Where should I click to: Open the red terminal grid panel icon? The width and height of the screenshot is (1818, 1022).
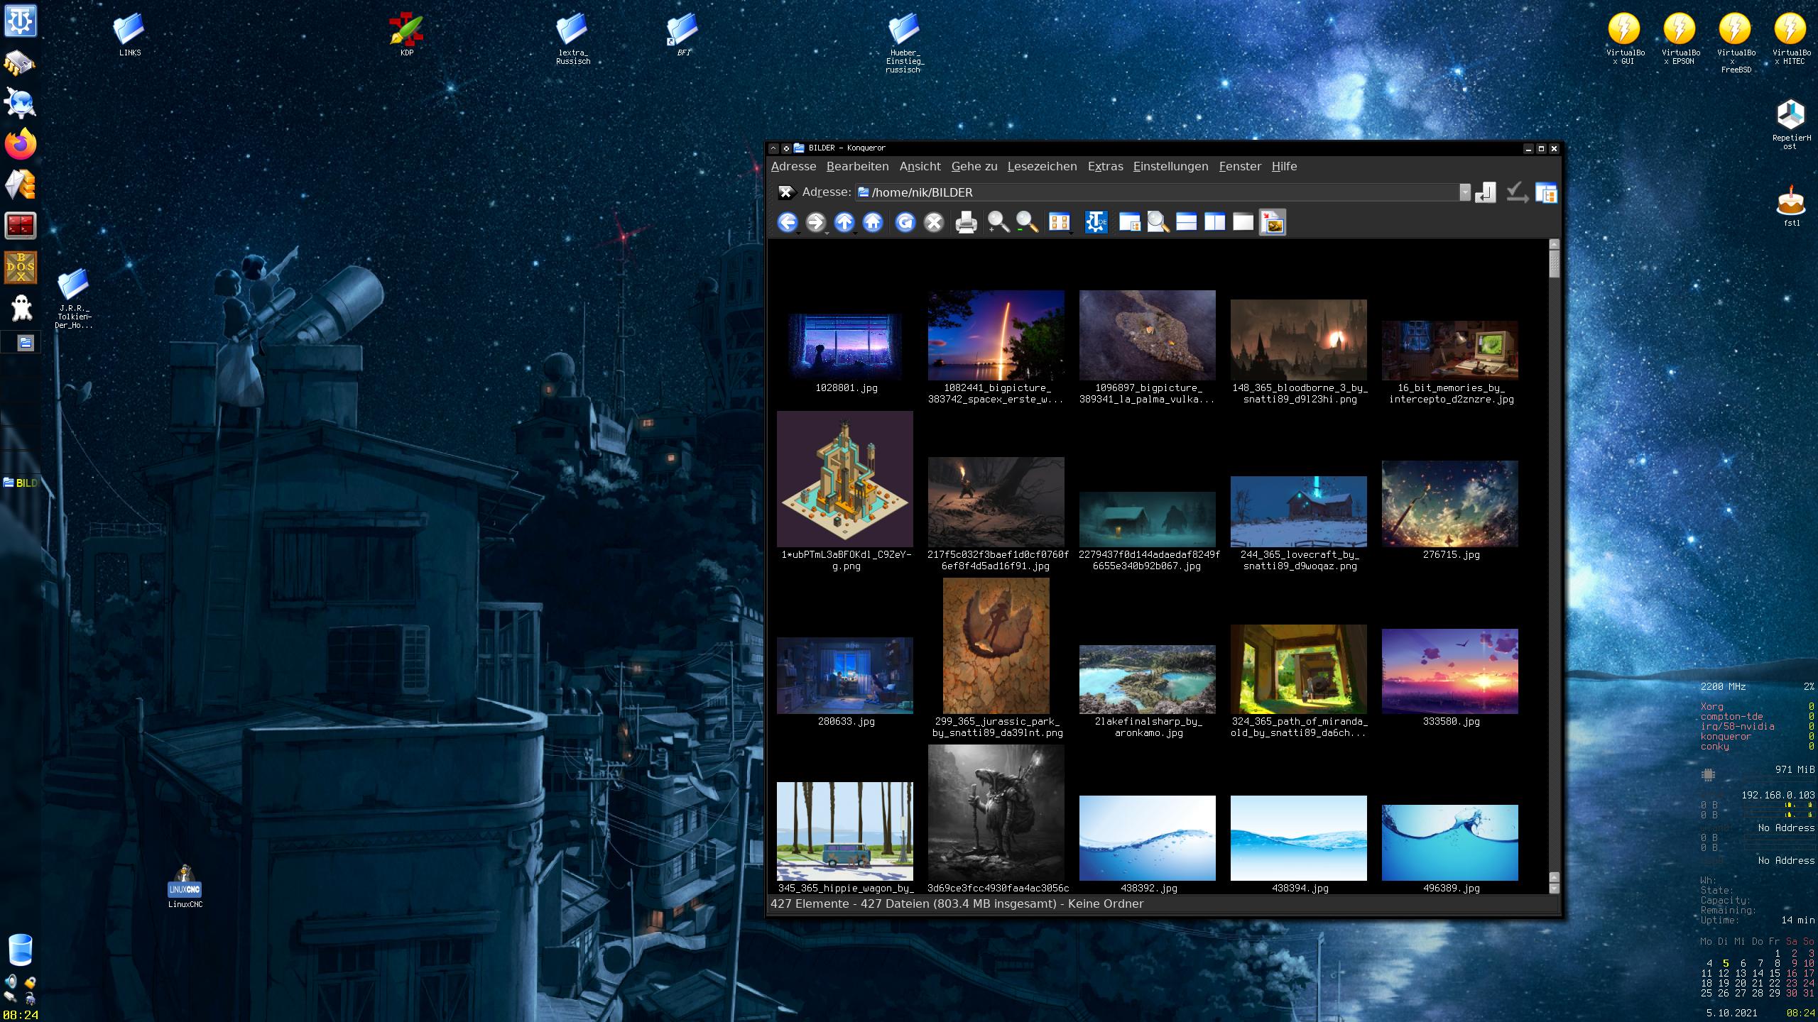click(20, 226)
